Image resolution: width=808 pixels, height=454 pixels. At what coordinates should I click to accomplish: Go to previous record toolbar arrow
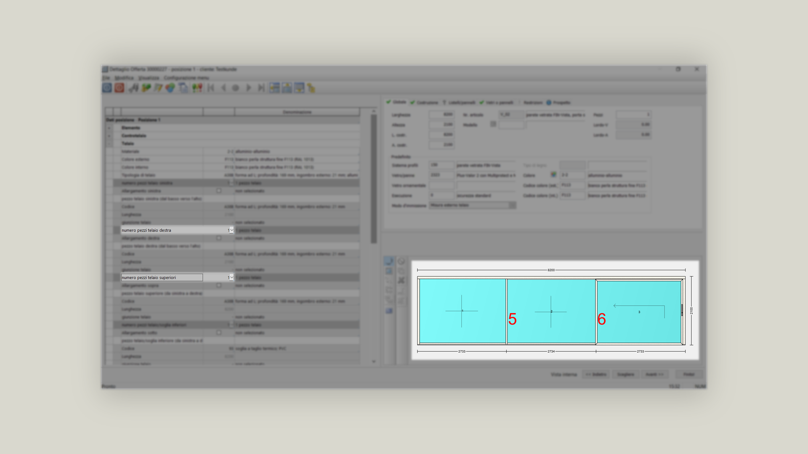coord(223,88)
